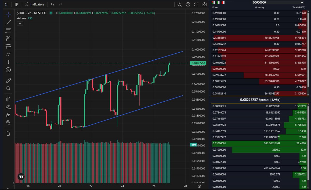The width and height of the screenshot is (311, 190).
Task: Open the 2h timeframe selector
Action: (x=7, y=4)
